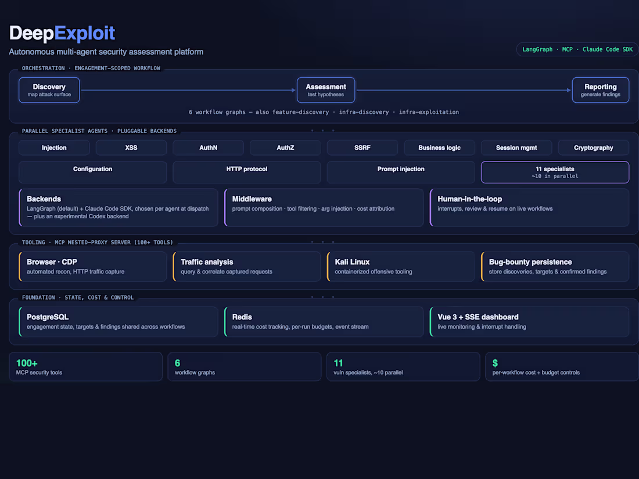The height and width of the screenshot is (479, 639).
Task: Click the Autonomous multi-agent security assessment subtitle
Action: coord(106,52)
